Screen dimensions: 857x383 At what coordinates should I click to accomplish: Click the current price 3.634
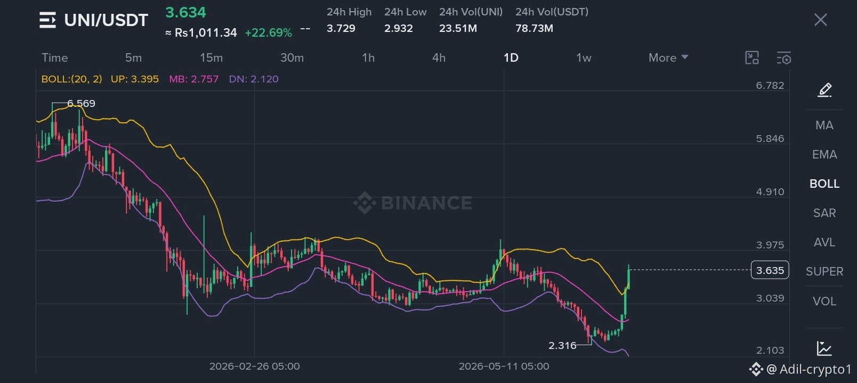click(185, 12)
